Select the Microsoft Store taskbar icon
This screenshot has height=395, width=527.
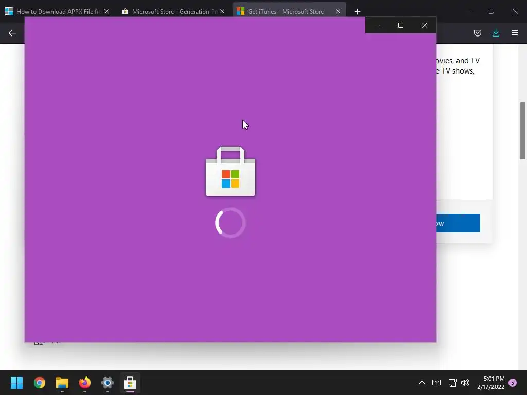[130, 383]
